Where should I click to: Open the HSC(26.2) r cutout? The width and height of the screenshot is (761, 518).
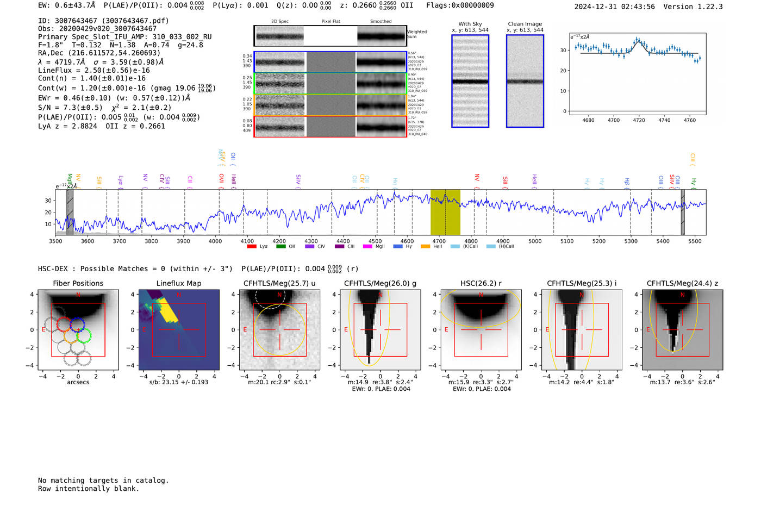(481, 329)
